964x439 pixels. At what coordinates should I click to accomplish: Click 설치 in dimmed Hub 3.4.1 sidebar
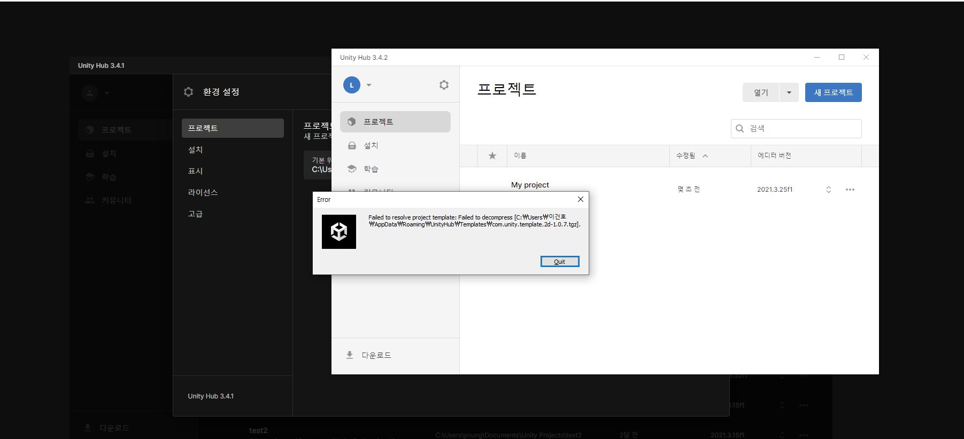point(109,153)
